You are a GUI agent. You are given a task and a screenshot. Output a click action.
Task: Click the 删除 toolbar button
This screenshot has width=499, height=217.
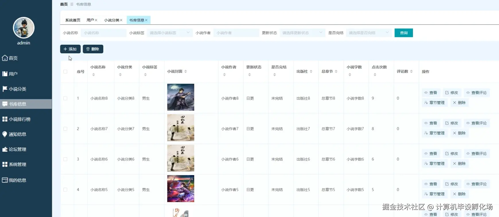click(x=93, y=49)
